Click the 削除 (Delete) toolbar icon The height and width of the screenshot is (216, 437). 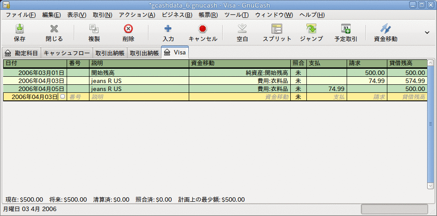tap(128, 29)
